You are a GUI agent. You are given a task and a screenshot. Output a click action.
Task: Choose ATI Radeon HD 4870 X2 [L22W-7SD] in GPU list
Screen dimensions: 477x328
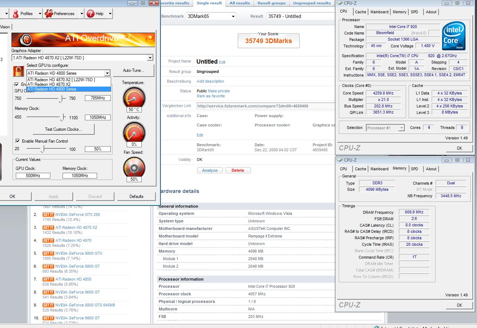click(69, 80)
